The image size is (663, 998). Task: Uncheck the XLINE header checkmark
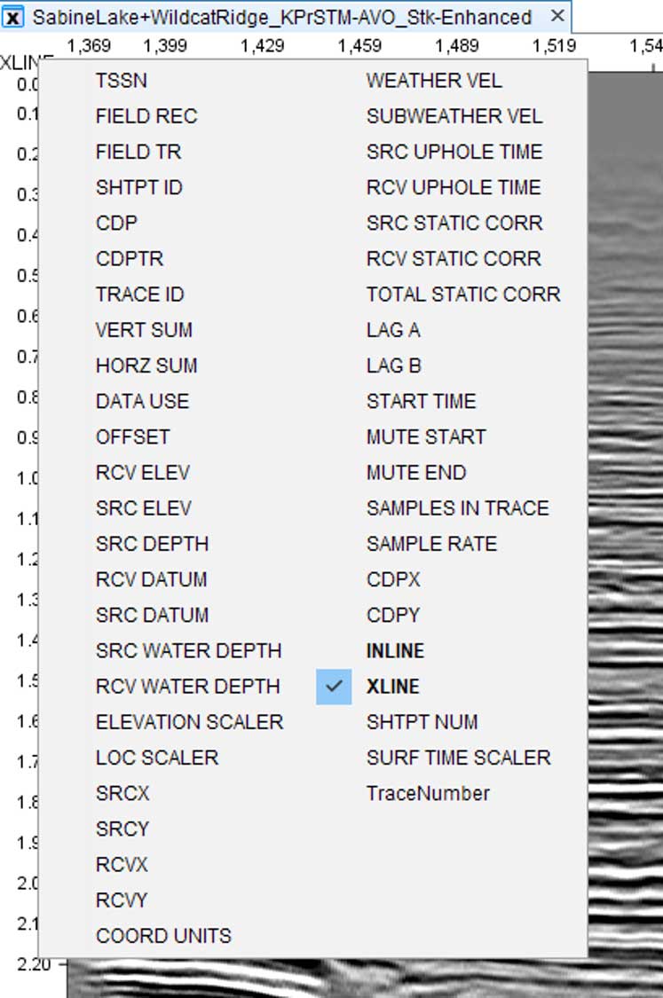coord(334,686)
